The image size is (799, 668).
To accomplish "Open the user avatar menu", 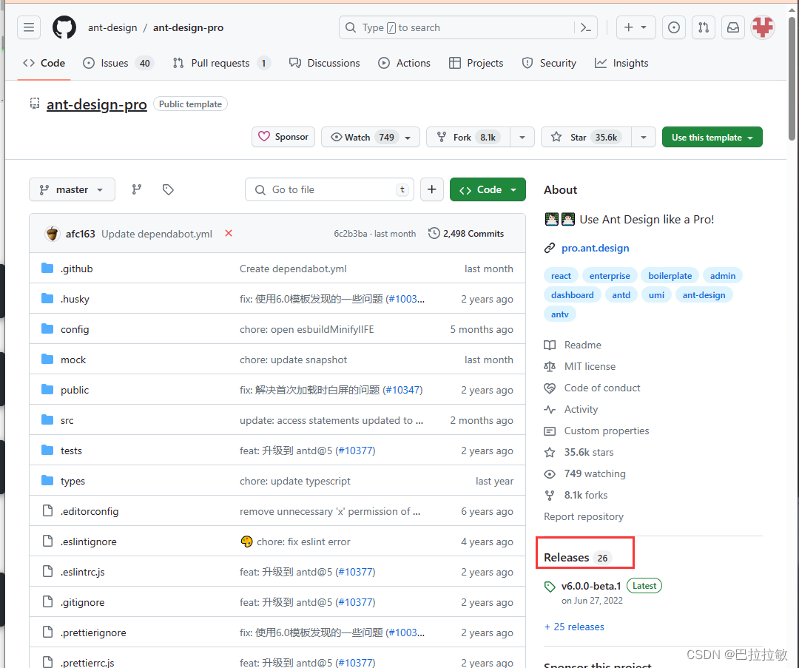I will pyautogui.click(x=763, y=27).
